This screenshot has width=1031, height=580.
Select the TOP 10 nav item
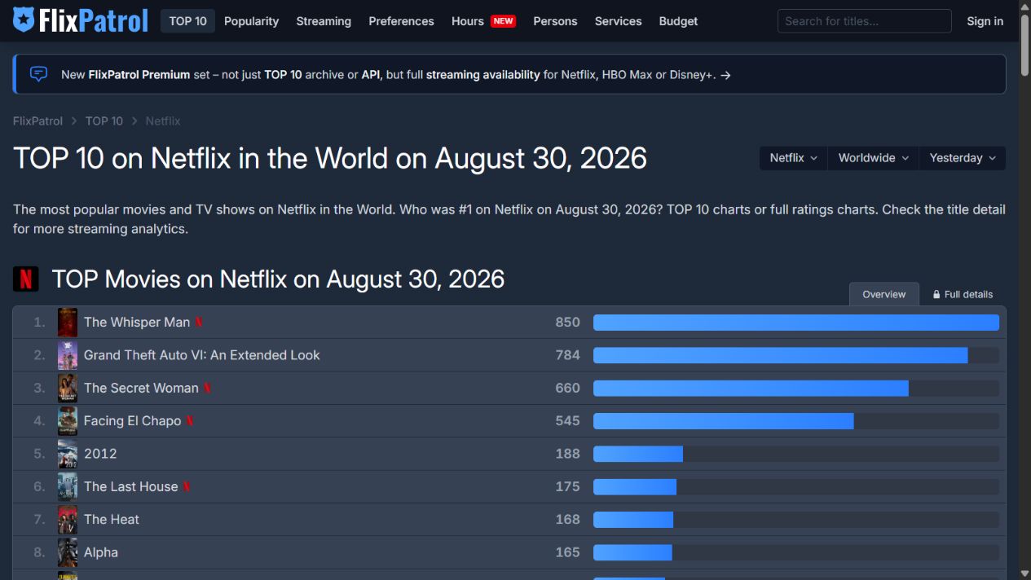click(187, 21)
